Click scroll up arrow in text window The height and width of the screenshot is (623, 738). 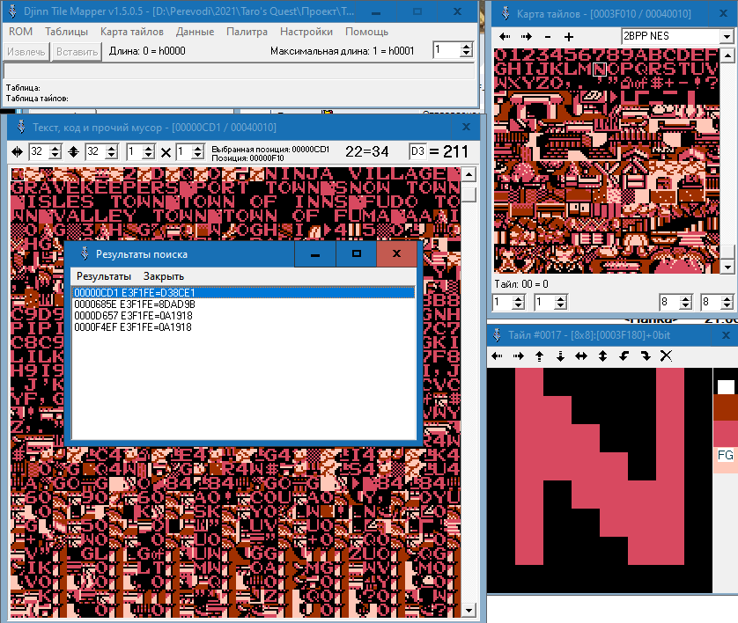pos(469,174)
